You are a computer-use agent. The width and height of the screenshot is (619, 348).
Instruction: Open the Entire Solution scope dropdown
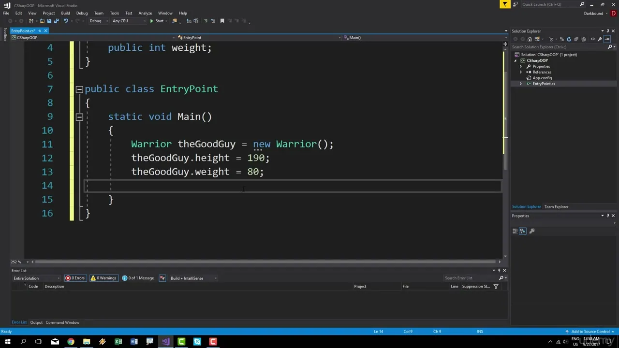tap(37, 278)
